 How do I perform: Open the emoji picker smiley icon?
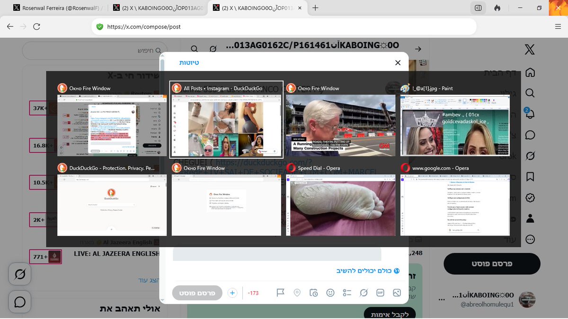(330, 293)
